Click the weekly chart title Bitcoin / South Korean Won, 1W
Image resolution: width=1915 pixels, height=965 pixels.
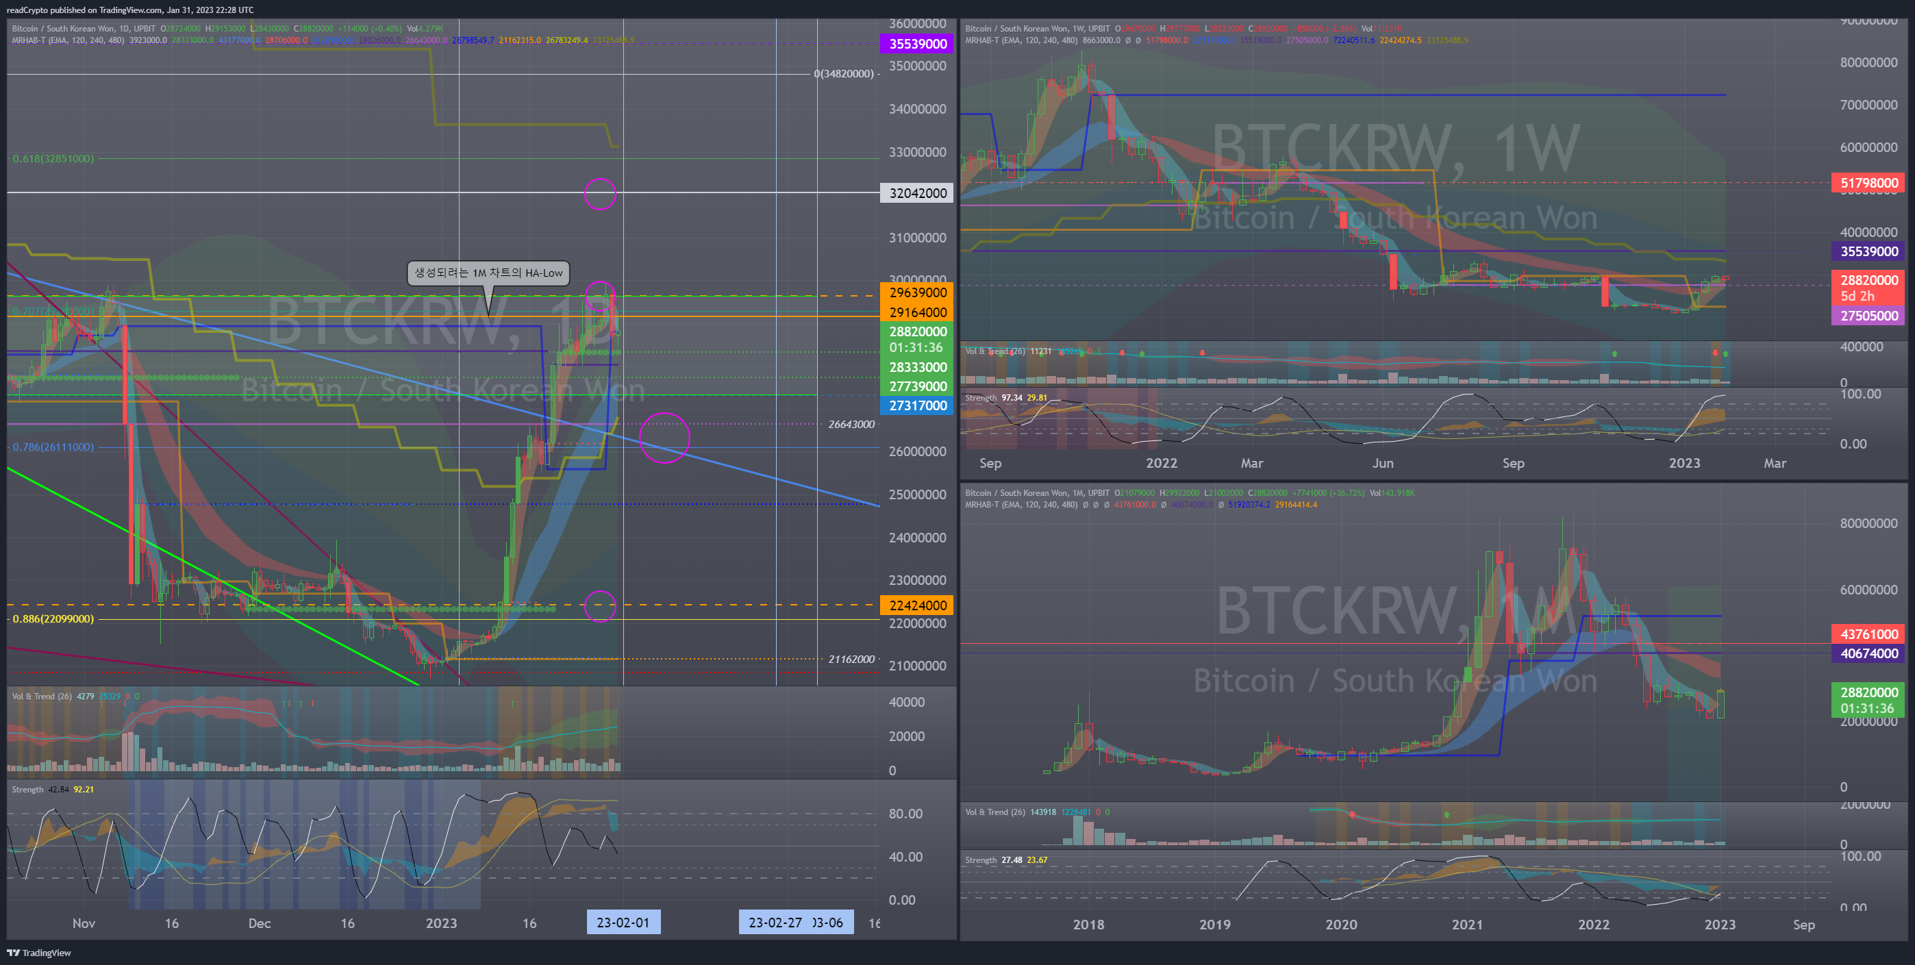click(1038, 29)
